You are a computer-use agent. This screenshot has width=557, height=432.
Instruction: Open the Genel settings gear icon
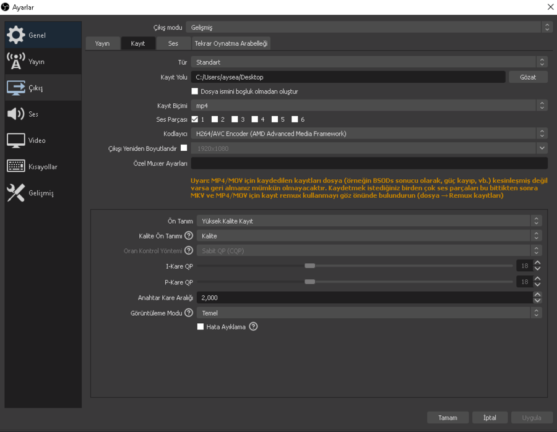(16, 35)
